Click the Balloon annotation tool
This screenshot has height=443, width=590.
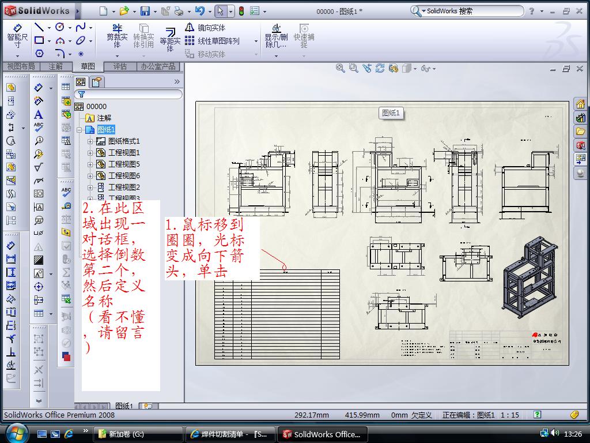pyautogui.click(x=39, y=141)
